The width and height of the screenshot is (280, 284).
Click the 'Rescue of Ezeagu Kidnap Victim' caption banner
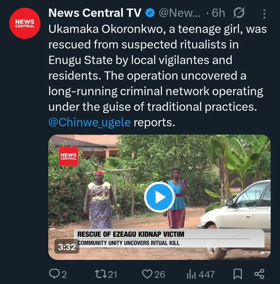click(x=130, y=234)
